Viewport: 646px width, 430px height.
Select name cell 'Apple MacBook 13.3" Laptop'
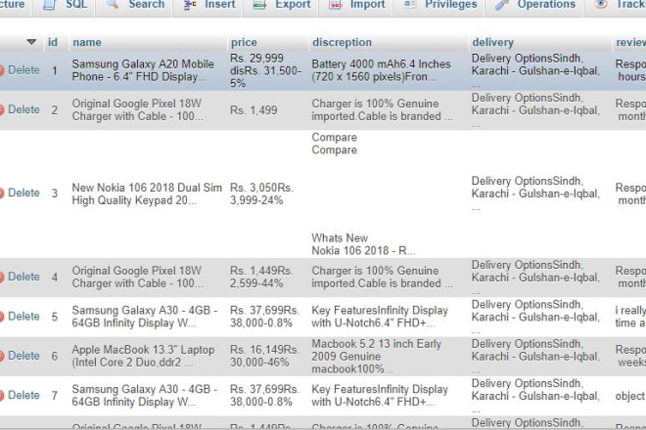(143, 356)
